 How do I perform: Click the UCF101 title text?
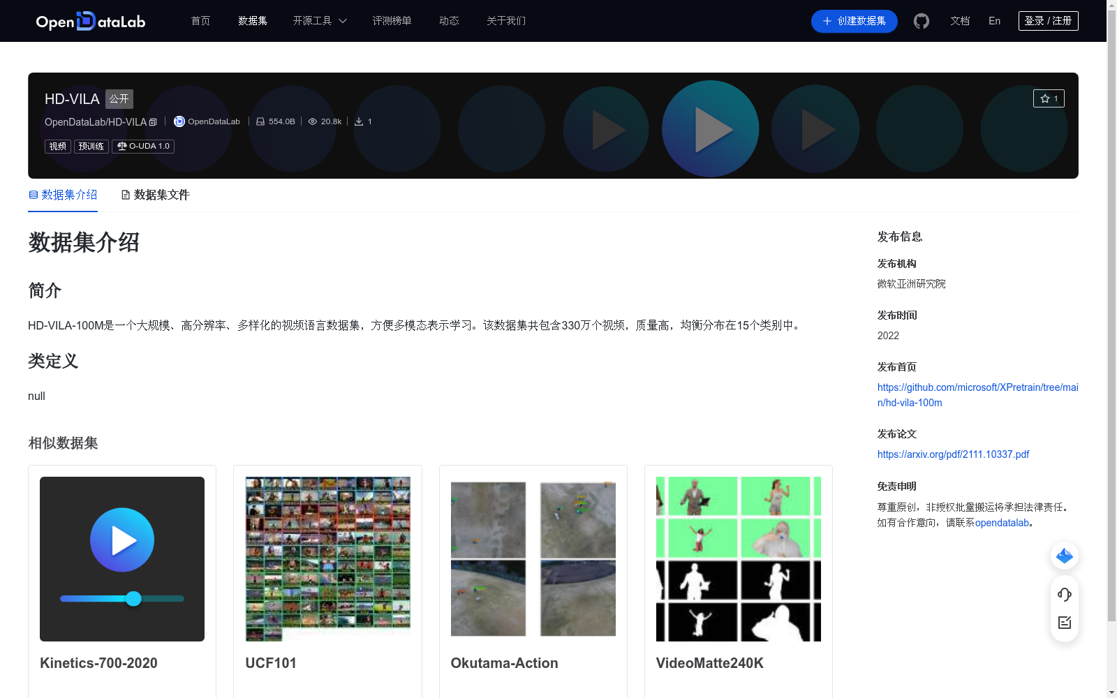click(271, 663)
